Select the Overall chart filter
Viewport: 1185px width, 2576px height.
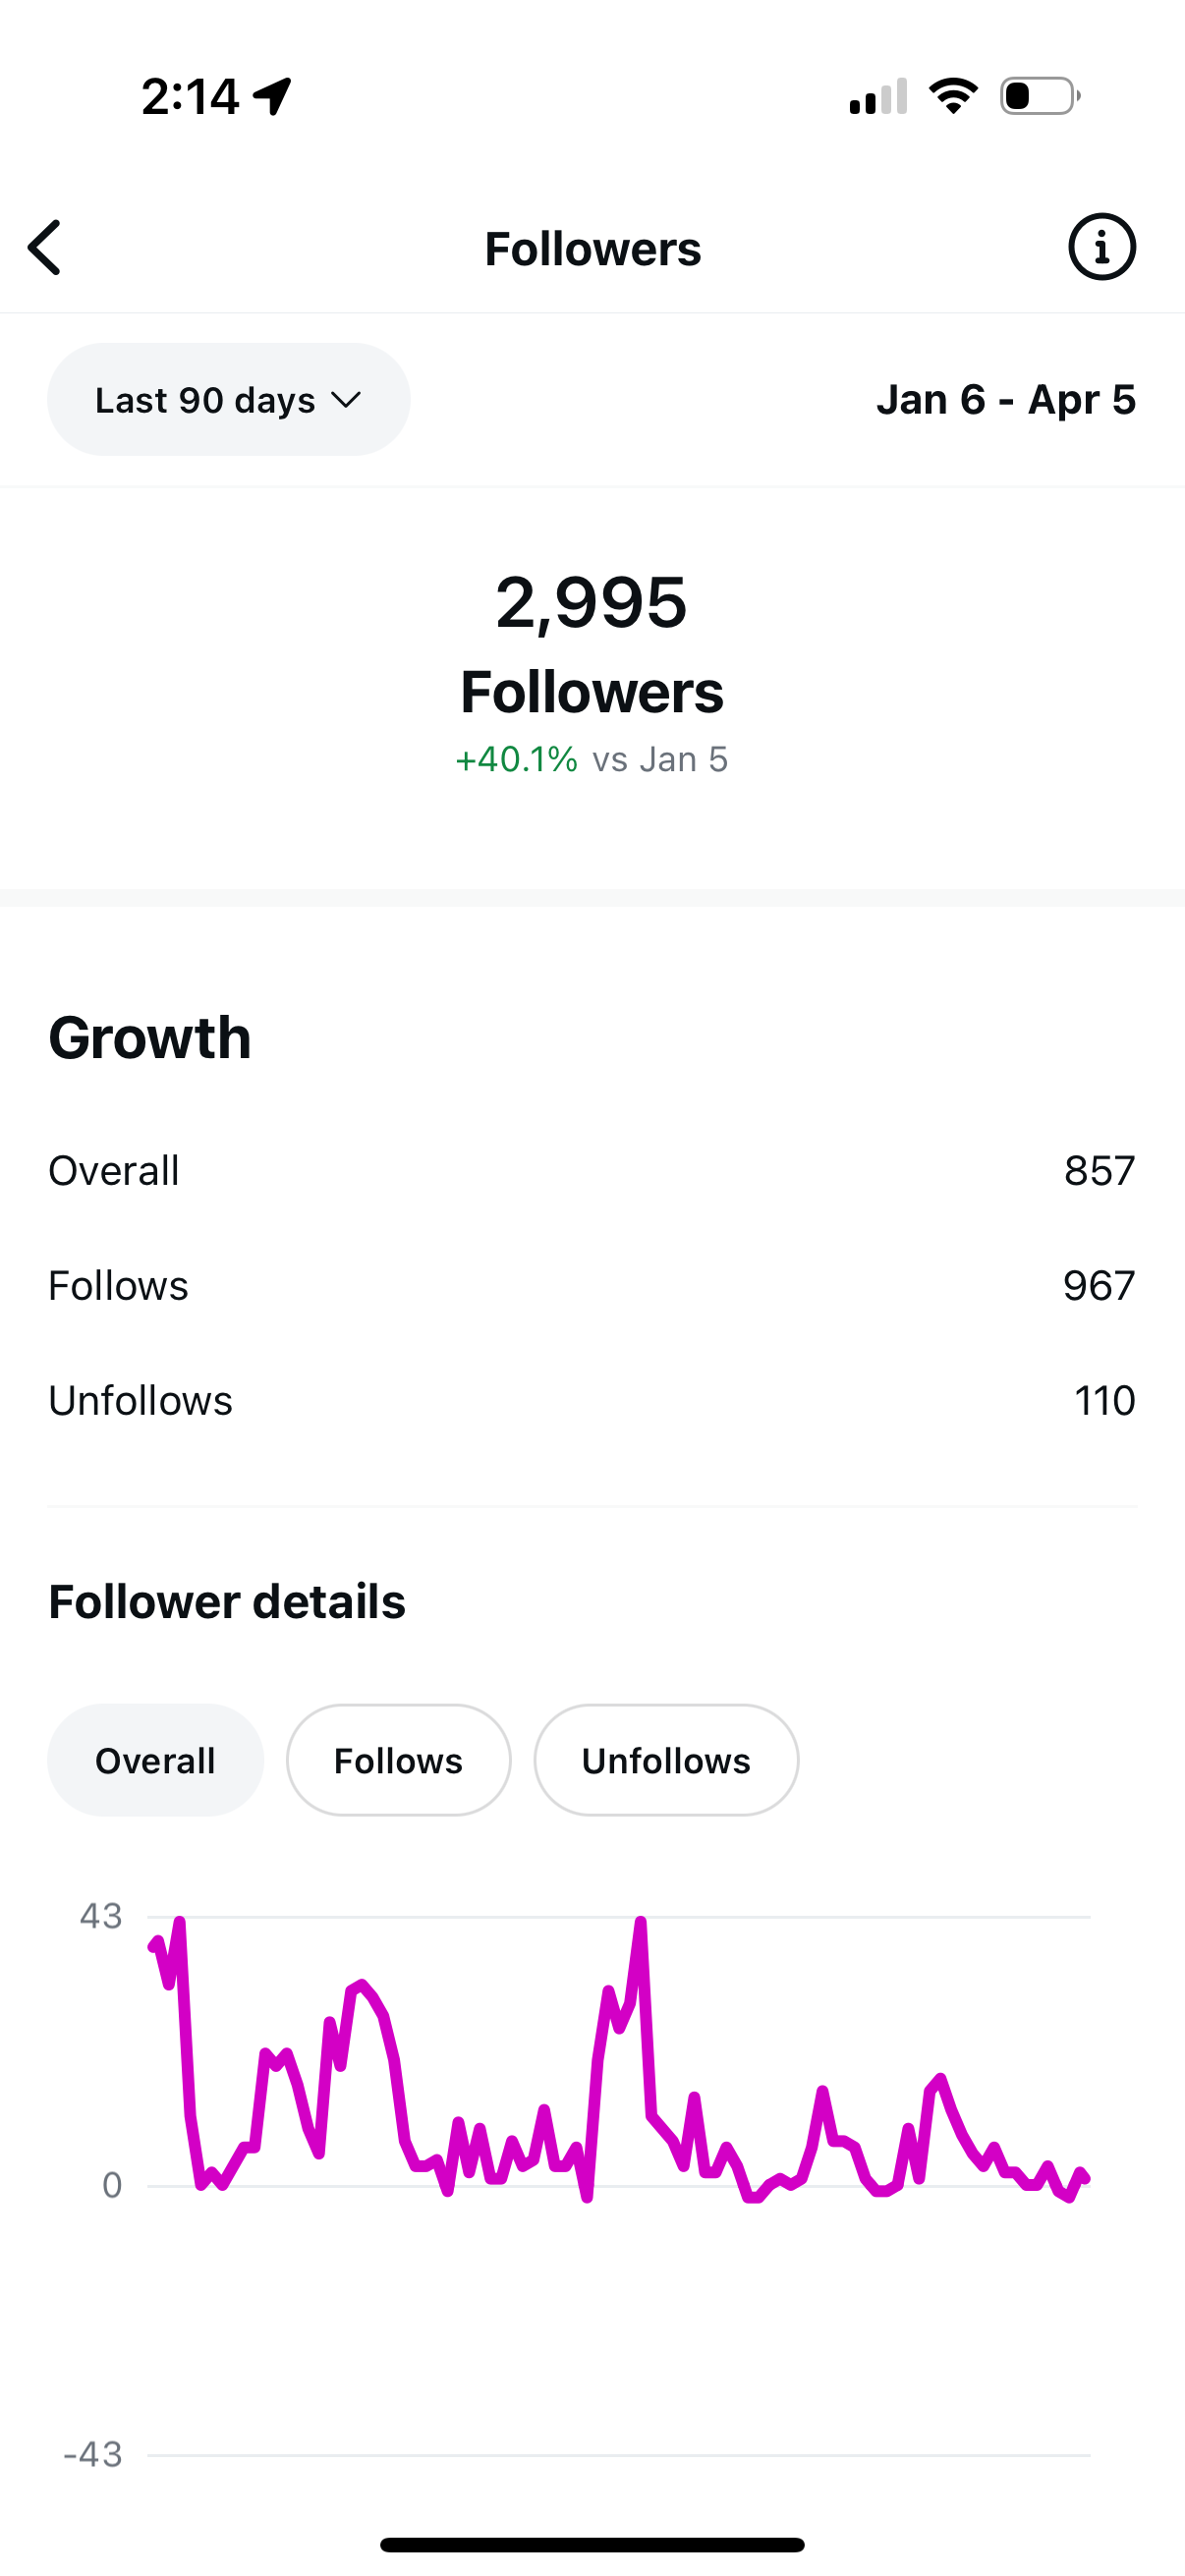pos(156,1760)
